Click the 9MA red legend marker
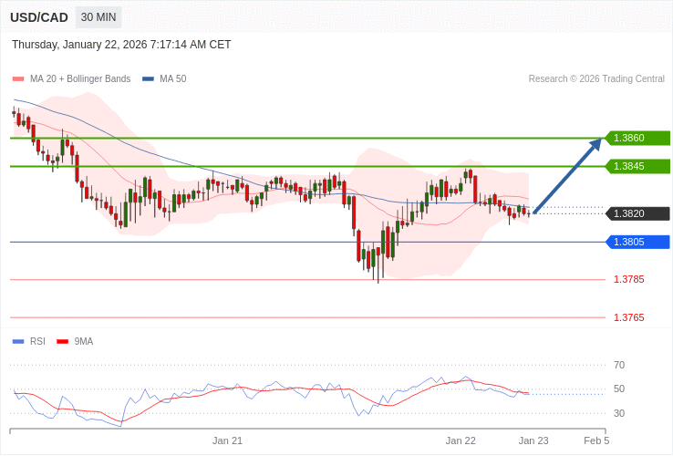This screenshot has height=456, width=673. click(62, 342)
